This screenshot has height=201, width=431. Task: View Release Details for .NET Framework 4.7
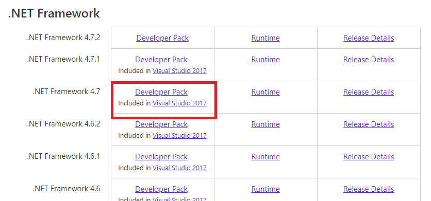(x=369, y=92)
